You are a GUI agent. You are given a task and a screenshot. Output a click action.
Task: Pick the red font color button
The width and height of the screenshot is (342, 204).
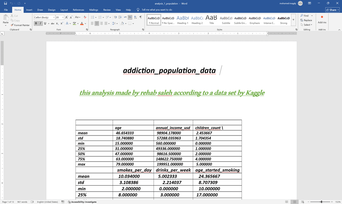coord(82,23)
